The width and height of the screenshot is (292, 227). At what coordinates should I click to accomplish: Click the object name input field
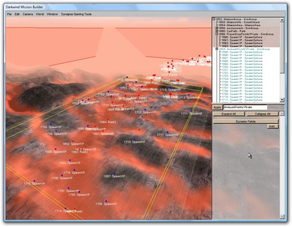[245, 107]
